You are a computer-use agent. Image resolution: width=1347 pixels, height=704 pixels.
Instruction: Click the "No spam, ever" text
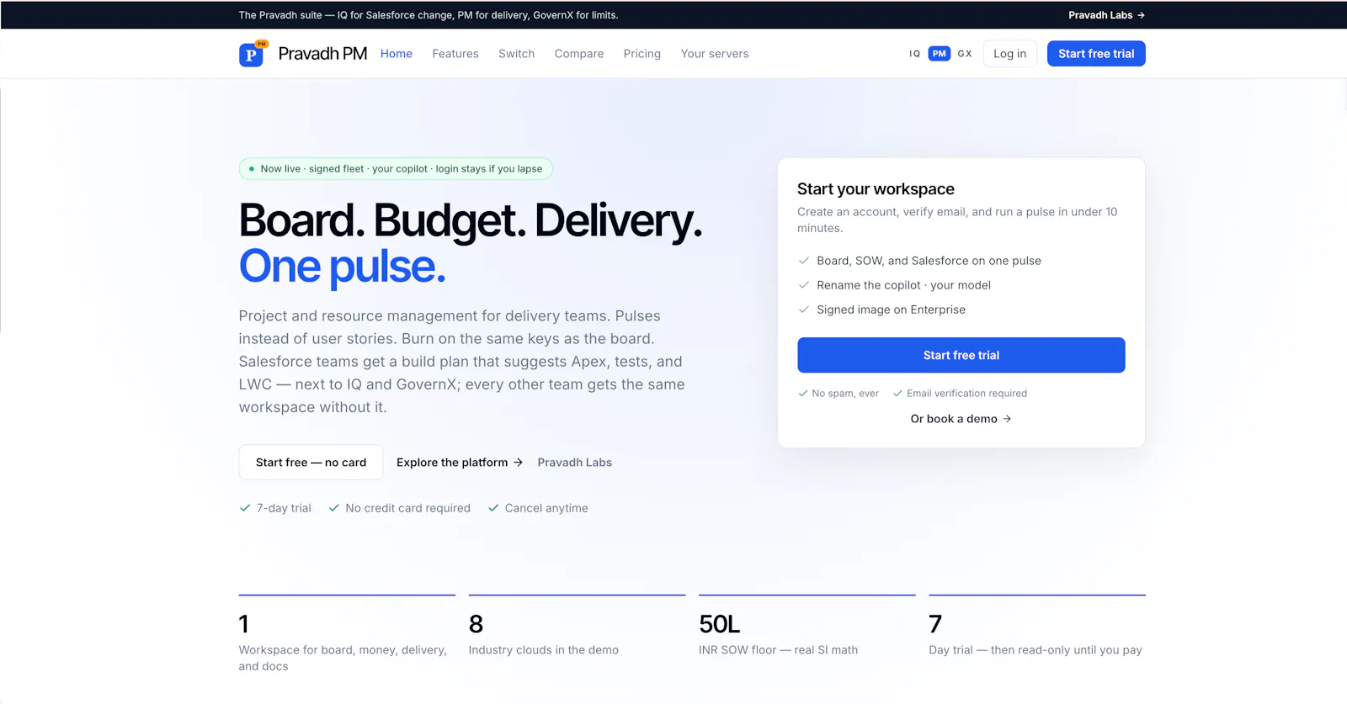[845, 394]
